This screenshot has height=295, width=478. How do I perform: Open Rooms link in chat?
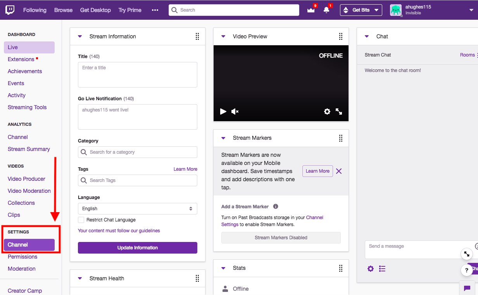468,55
